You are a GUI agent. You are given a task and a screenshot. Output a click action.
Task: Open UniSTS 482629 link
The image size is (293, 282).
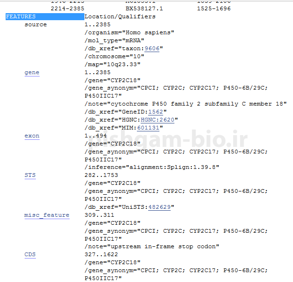tap(159, 207)
